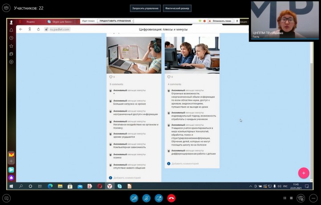Like the left post with heart icon
The image size is (321, 205).
pos(111,77)
